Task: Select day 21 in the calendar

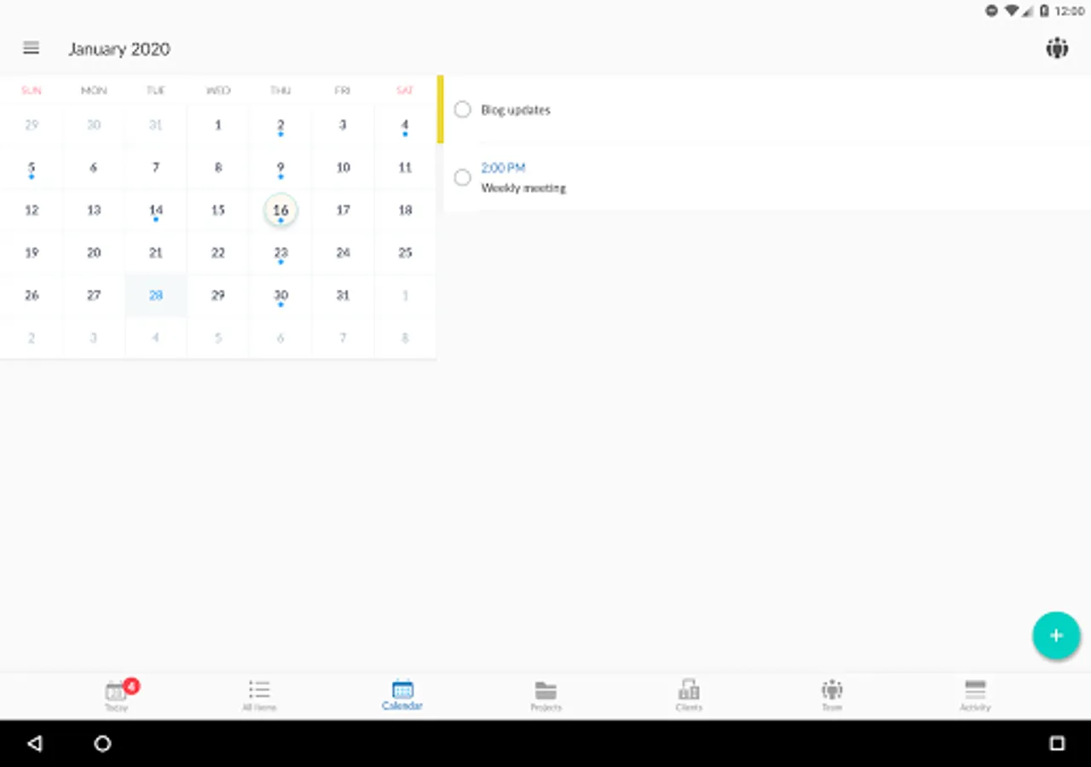Action: pyautogui.click(x=156, y=253)
